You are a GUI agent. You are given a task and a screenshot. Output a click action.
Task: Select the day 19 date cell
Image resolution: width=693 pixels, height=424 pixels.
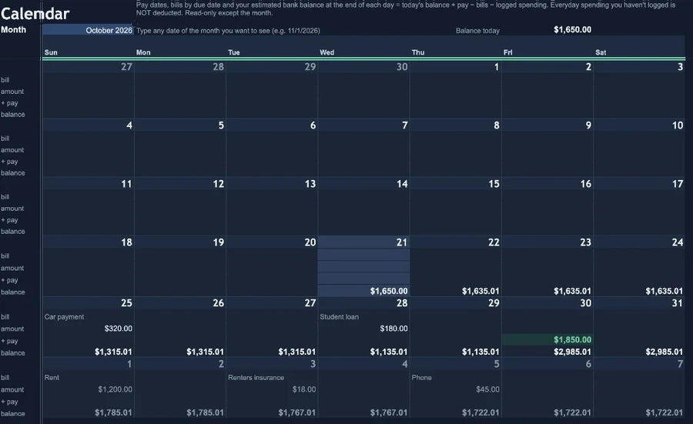180,242
